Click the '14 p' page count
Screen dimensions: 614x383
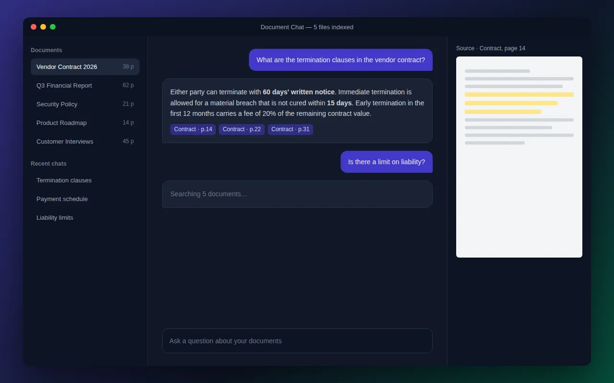click(128, 123)
